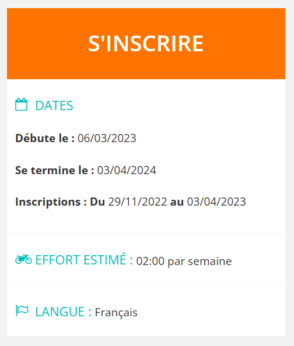Click registration opening date 29/11/2022

(138, 202)
